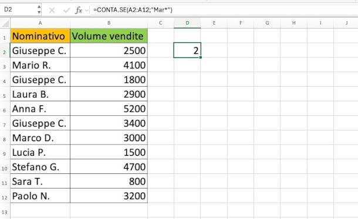Click the orange Nominativo header cell
Screen dimensions: 358x219
pos(40,36)
